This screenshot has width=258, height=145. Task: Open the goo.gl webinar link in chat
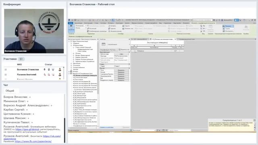(27, 129)
